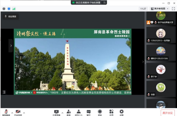Turn on the camera (开启视频)
Screen dimensions: 177x116
18,112
